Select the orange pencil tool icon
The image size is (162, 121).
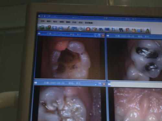click(x=68, y=28)
